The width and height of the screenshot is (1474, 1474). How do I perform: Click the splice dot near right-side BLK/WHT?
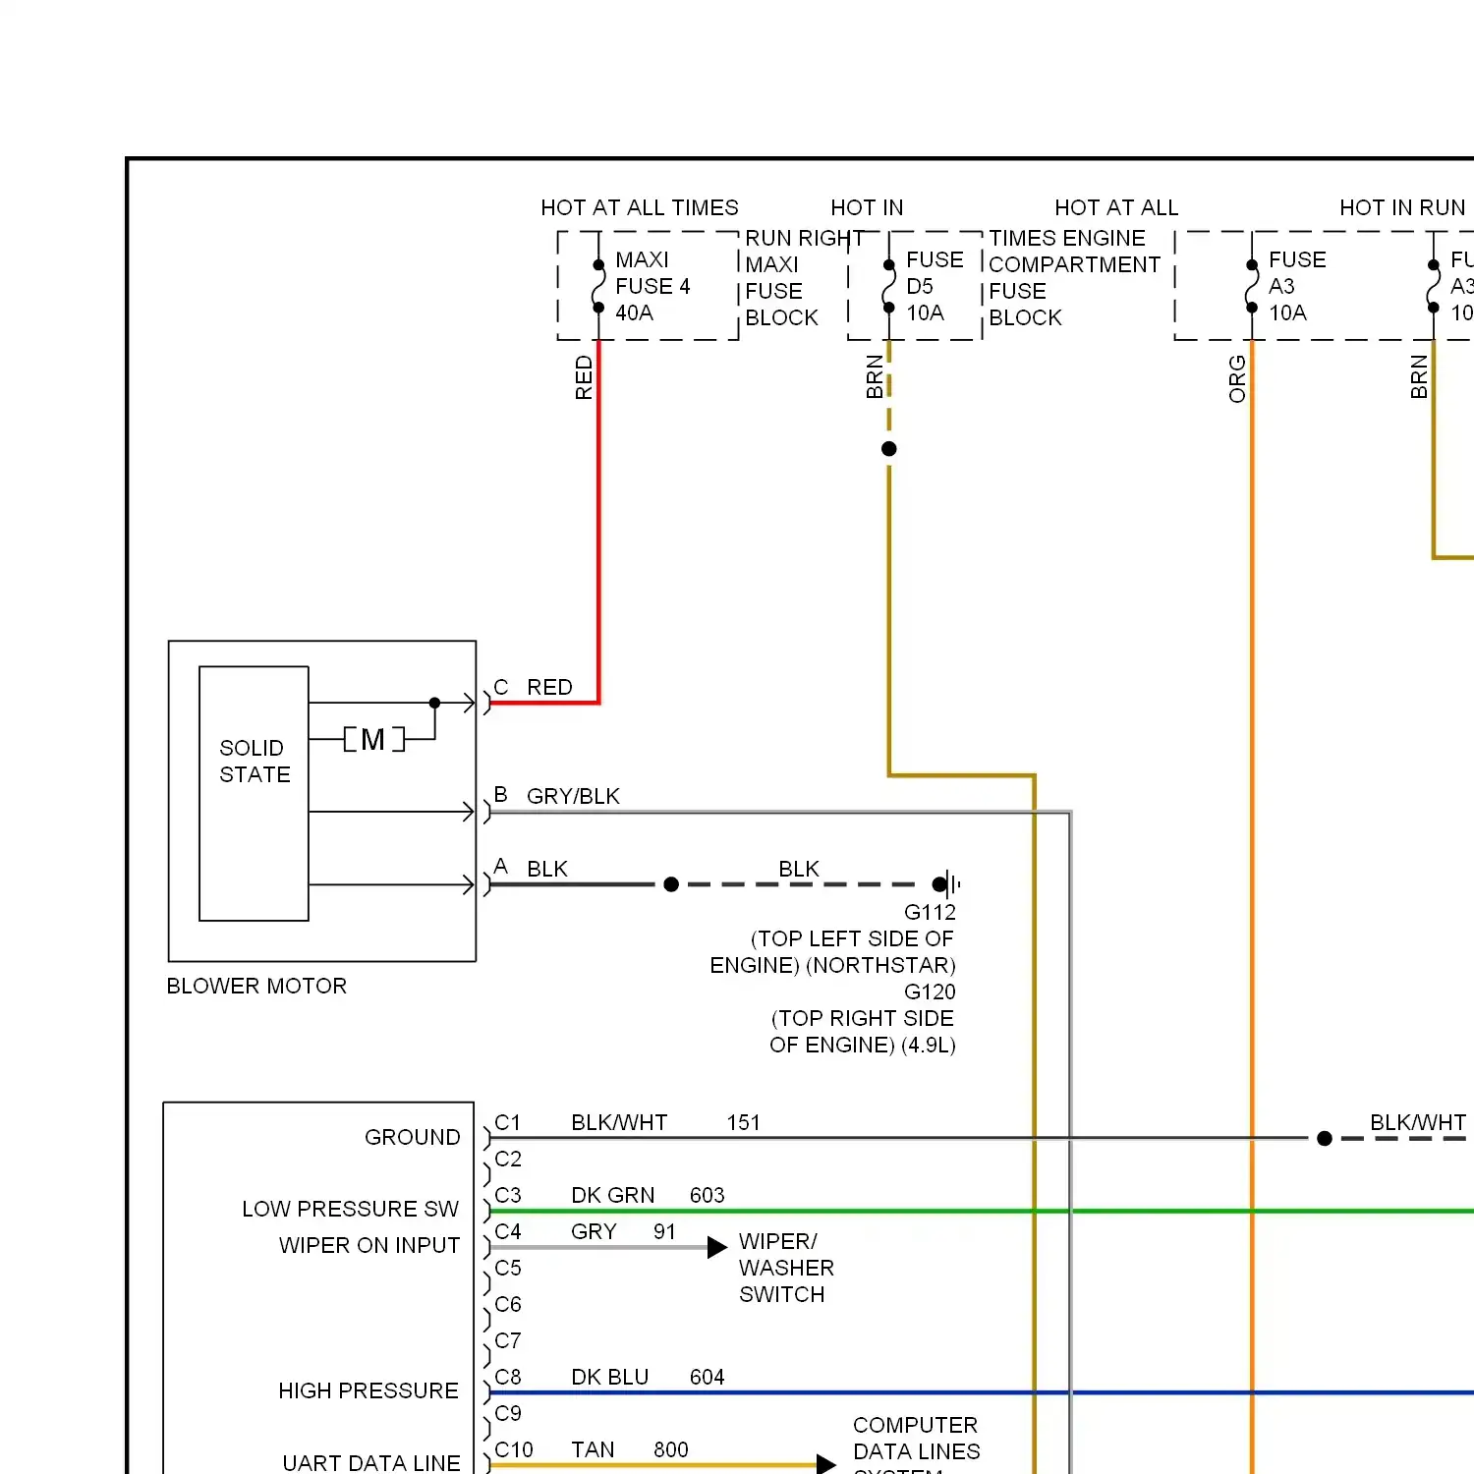tap(1325, 1138)
